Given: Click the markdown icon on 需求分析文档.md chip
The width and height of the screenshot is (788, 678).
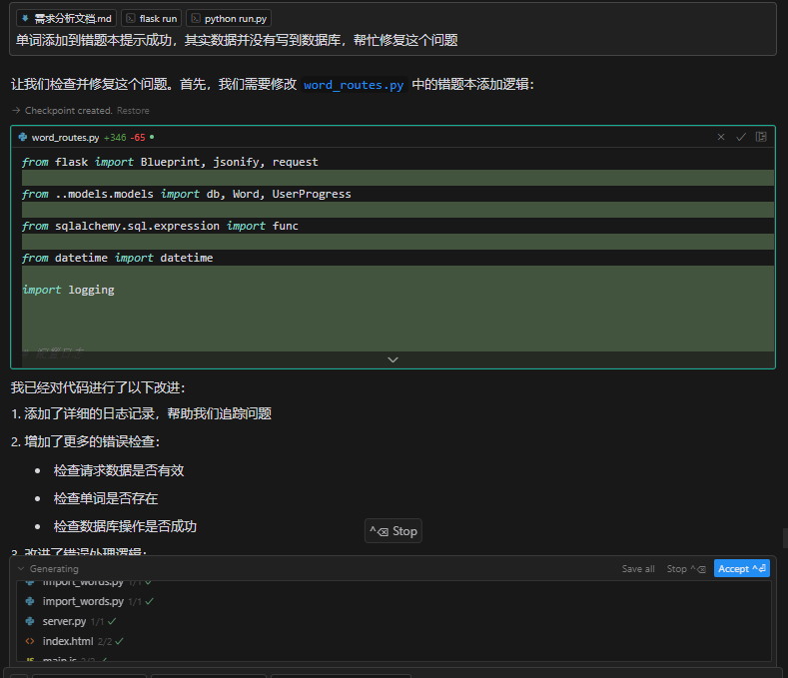Looking at the screenshot, I should 25,19.
